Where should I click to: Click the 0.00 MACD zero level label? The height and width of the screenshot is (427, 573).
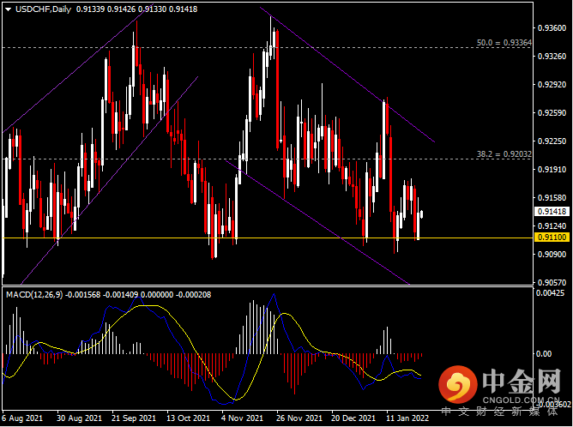[544, 353]
